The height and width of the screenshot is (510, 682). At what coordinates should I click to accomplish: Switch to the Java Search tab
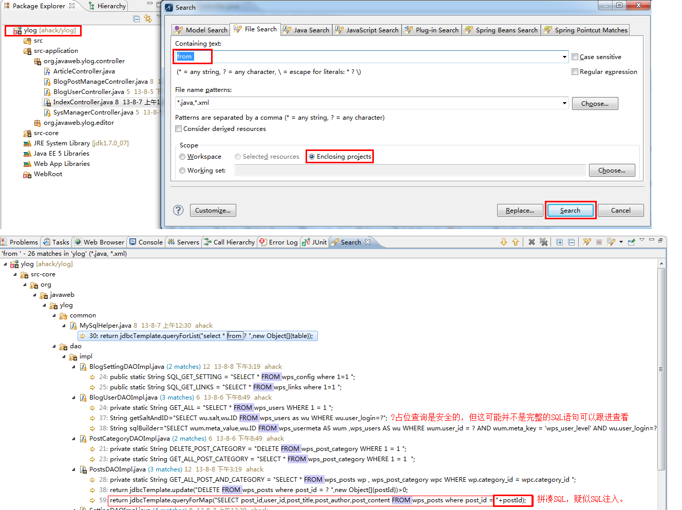pyautogui.click(x=306, y=30)
